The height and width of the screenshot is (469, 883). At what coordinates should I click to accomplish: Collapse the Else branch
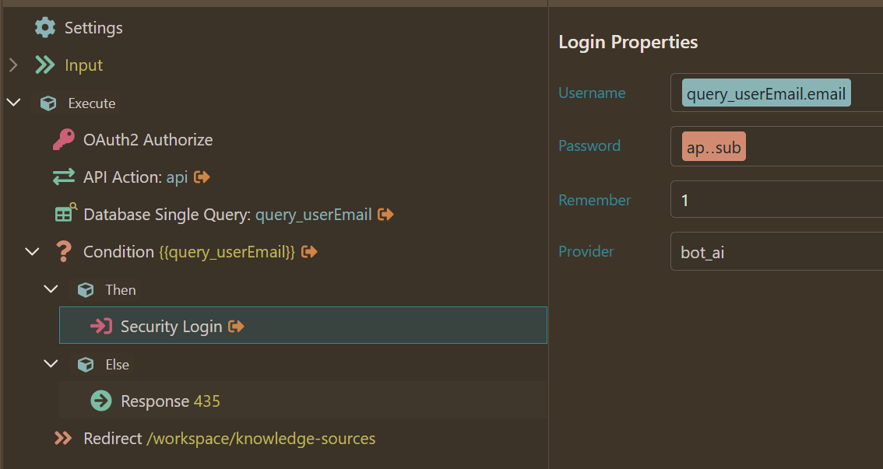click(51, 364)
